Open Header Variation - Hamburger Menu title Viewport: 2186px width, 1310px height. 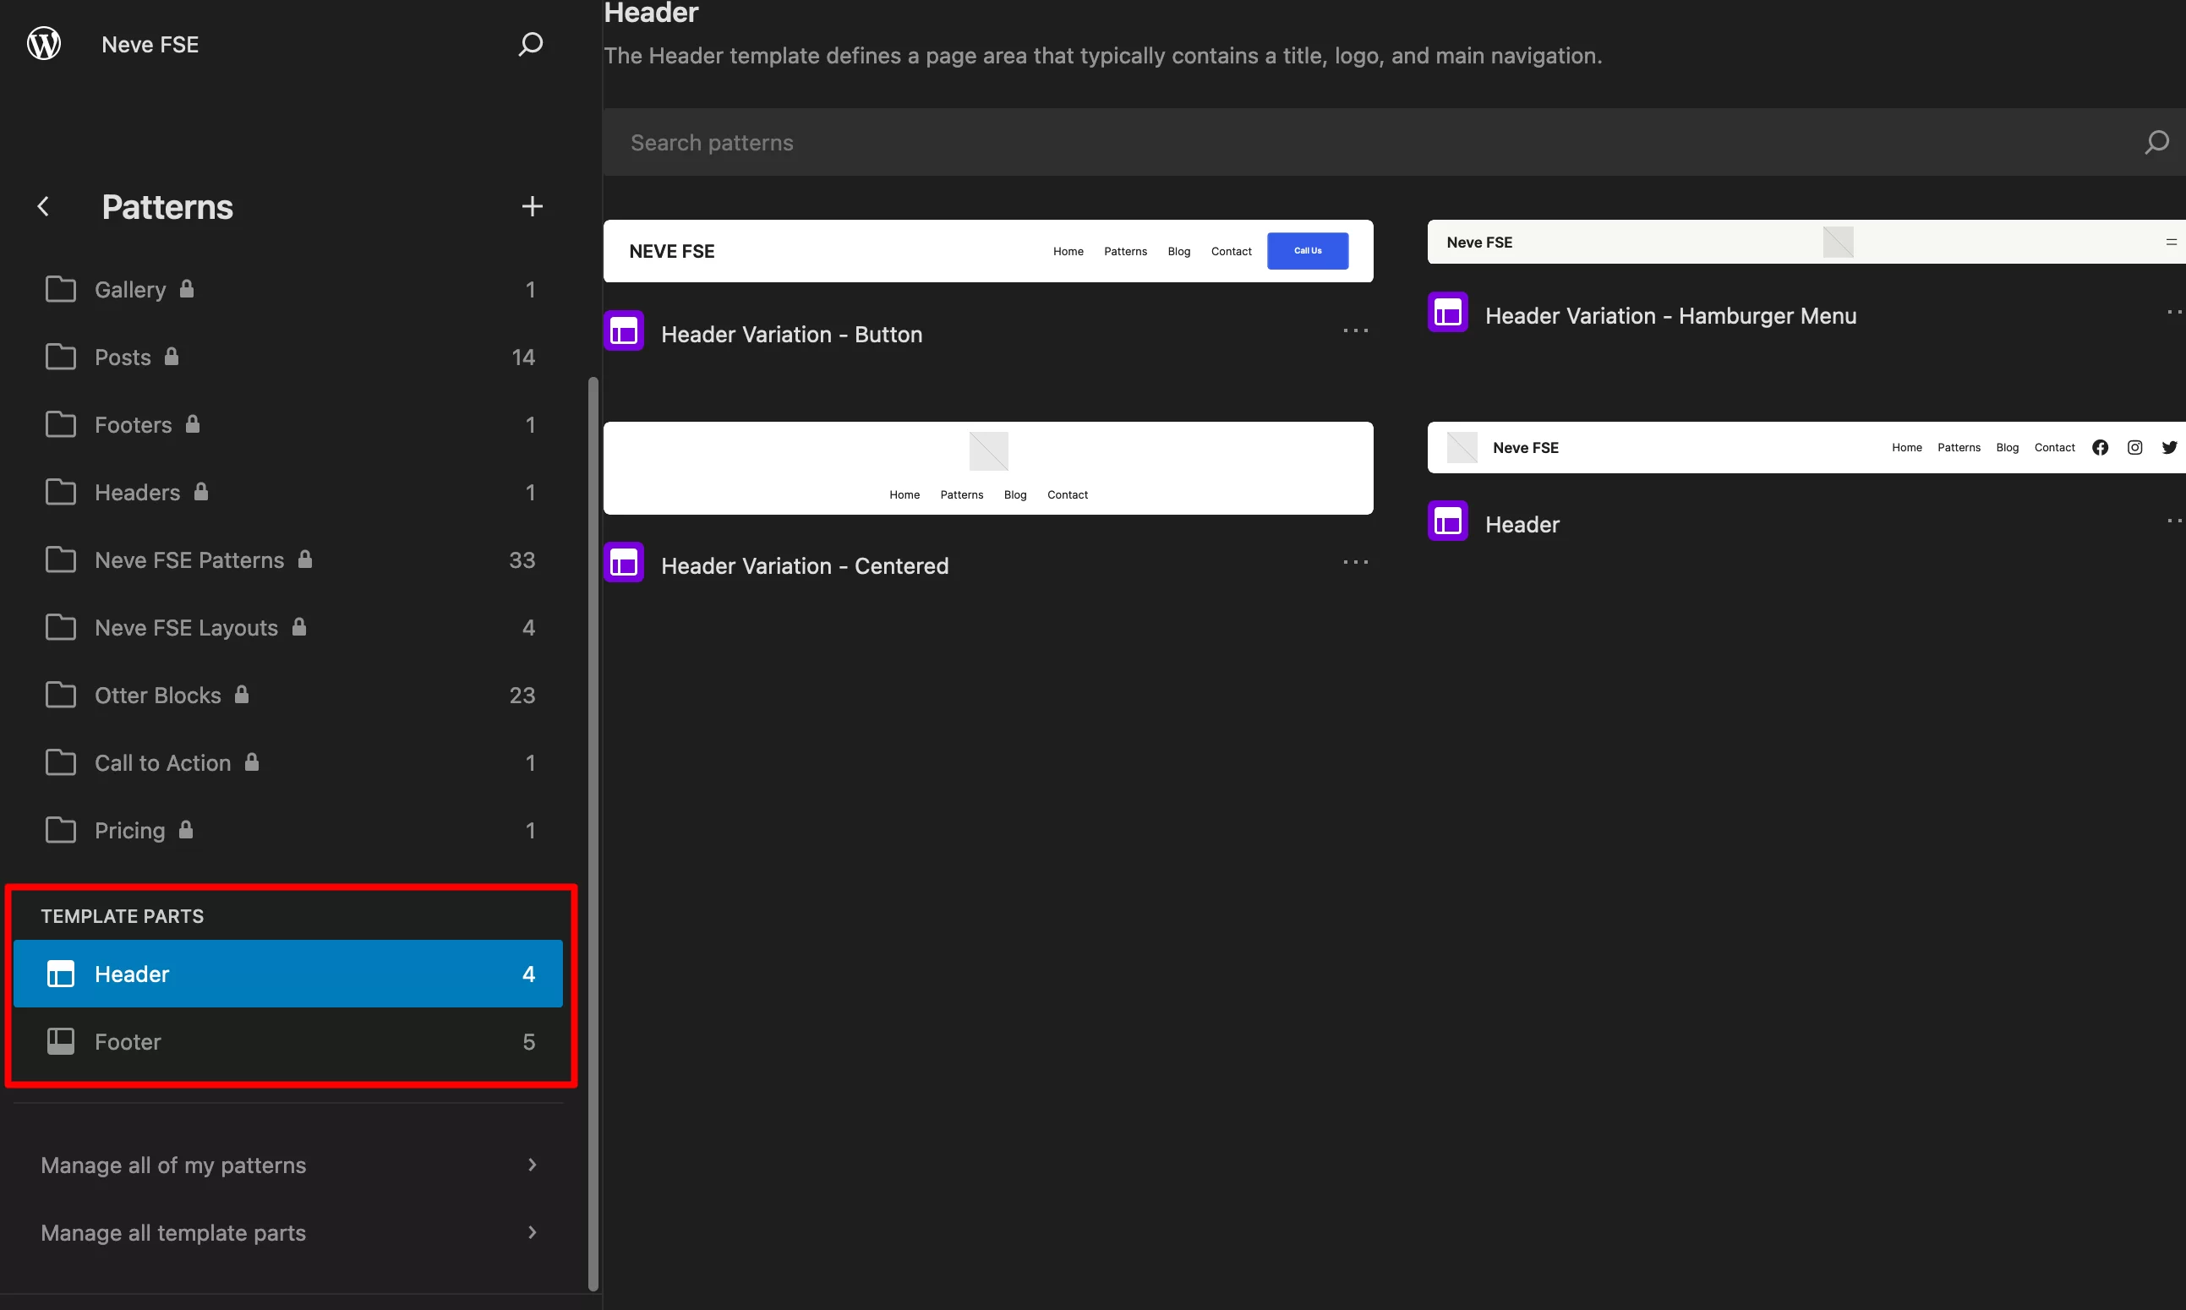pos(1670,316)
